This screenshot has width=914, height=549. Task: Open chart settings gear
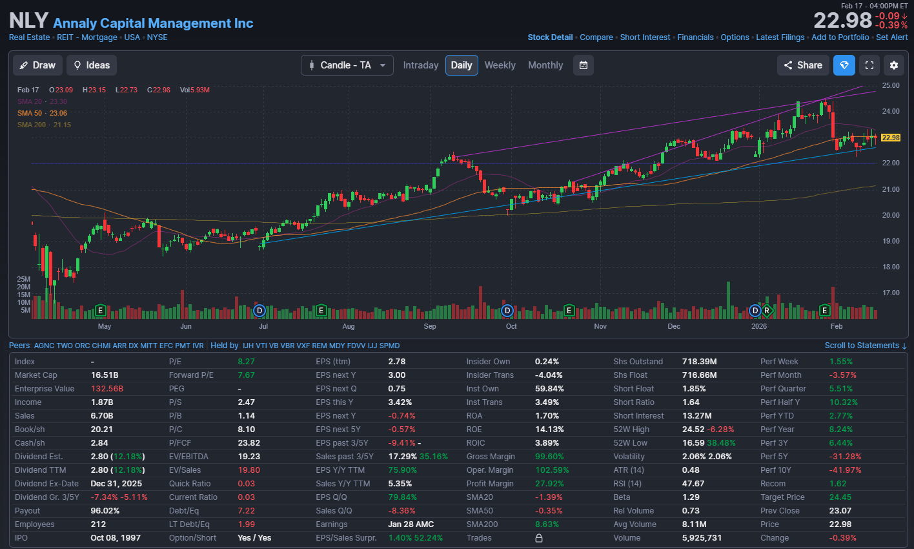894,65
